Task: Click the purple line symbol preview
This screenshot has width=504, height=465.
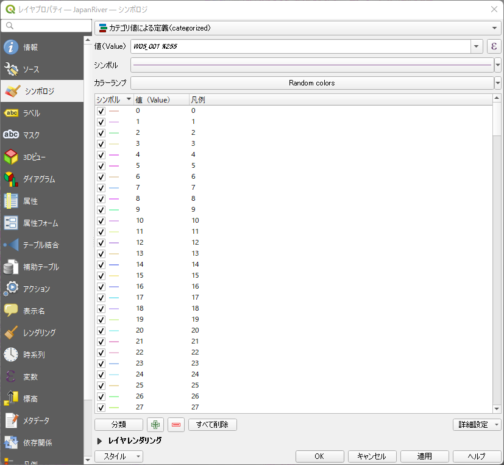Action: pos(312,65)
